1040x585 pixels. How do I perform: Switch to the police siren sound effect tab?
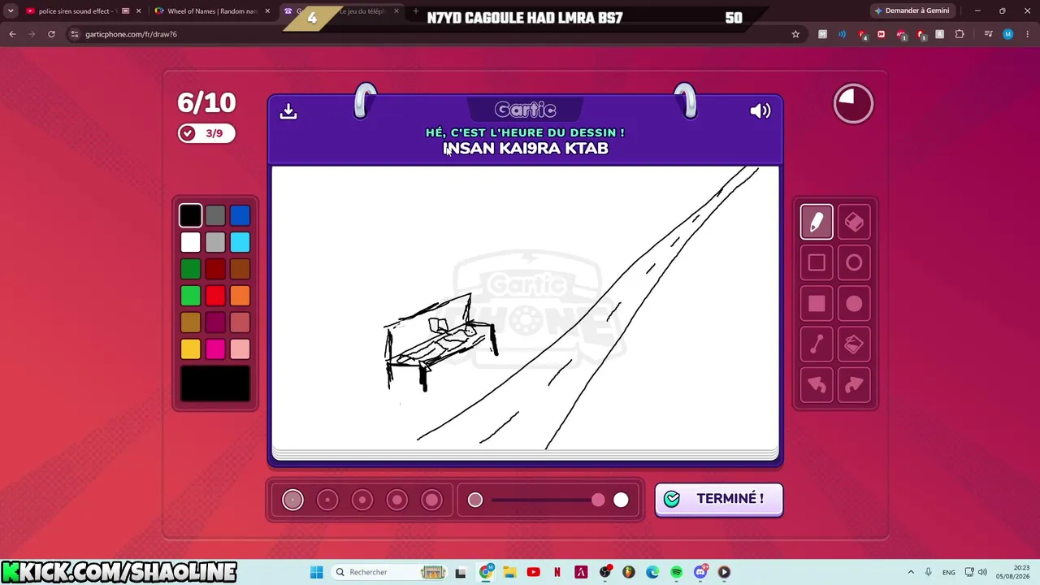79,11
